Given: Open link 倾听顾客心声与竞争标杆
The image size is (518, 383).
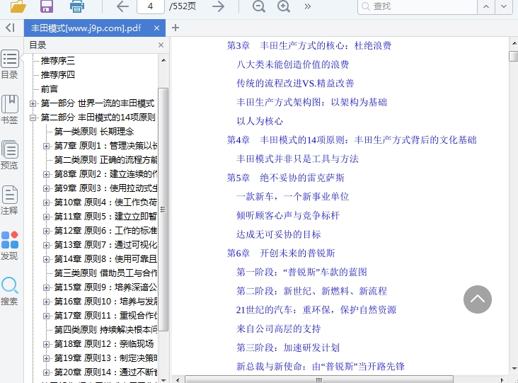Looking at the screenshot, I should (x=288, y=215).
